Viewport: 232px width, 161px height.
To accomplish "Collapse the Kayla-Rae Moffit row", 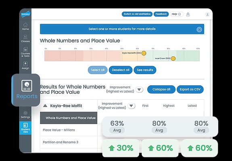I will 45,106.
